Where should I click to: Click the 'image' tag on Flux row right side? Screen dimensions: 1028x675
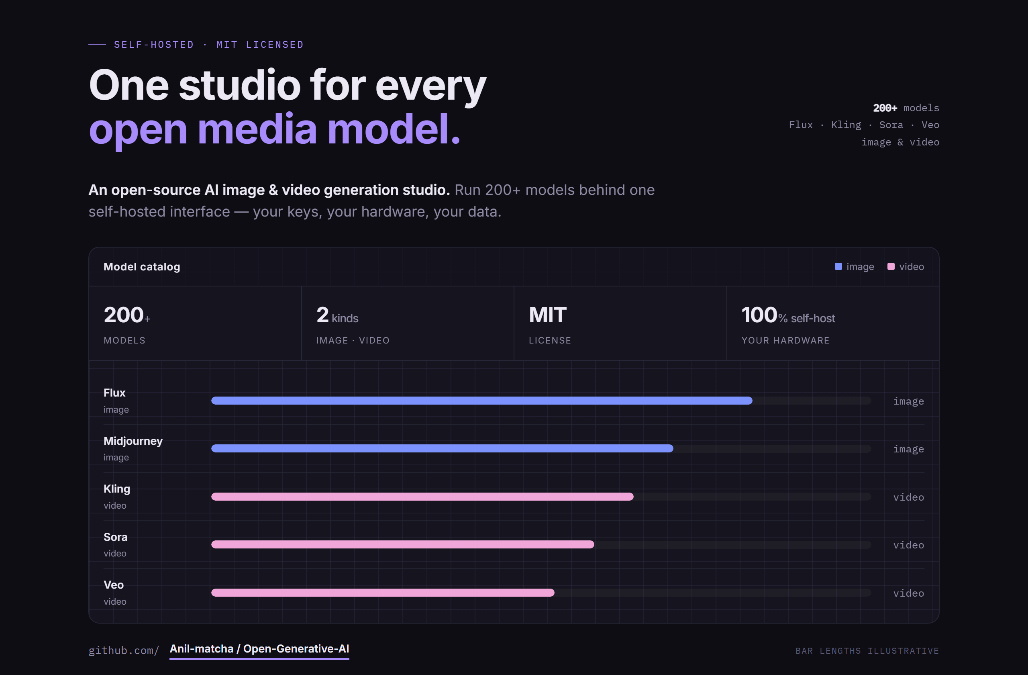tap(909, 401)
